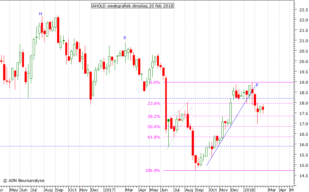
Task: Click the "© ADN Beursanalyse" copyright text
Action: 24,181
